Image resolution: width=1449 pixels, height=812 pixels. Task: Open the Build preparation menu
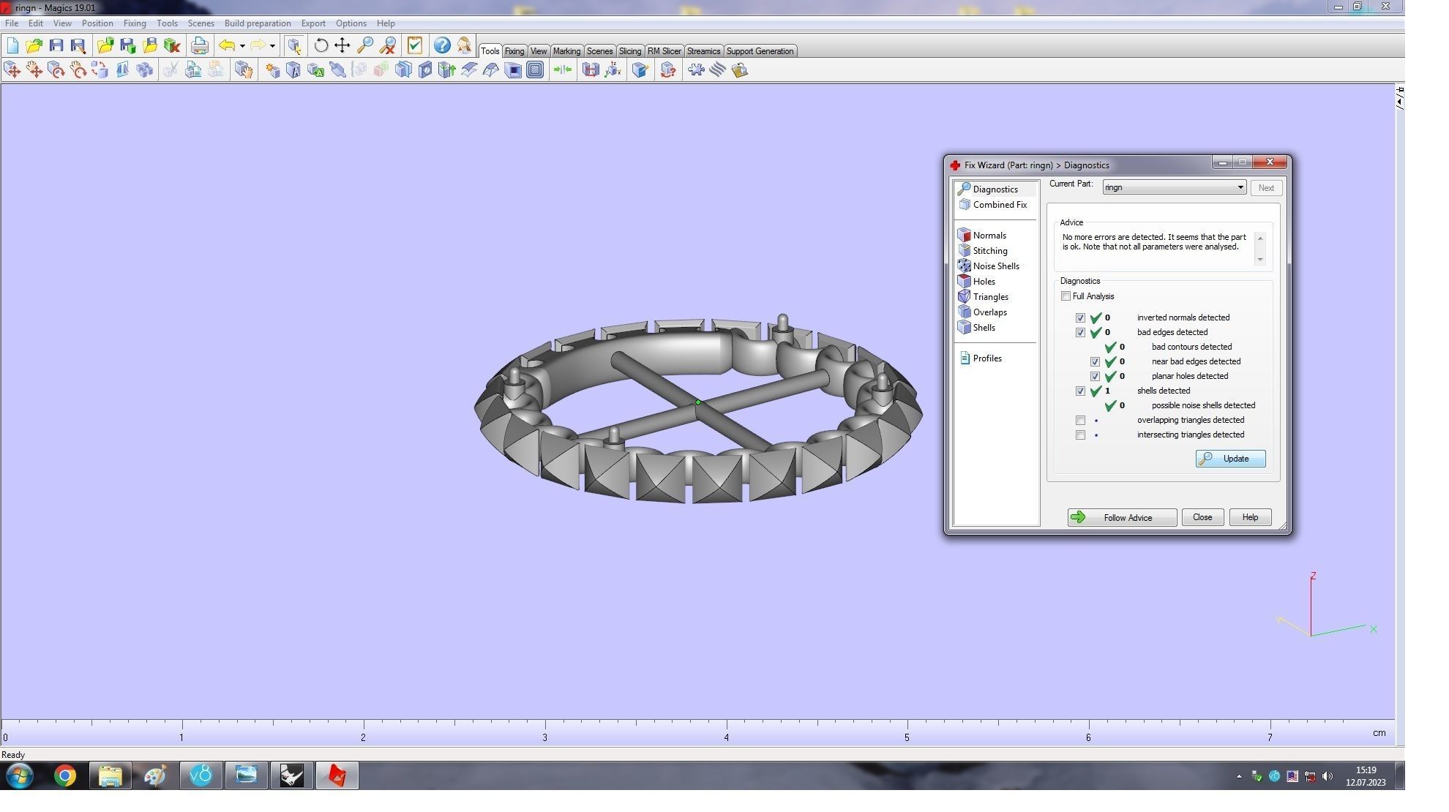coord(258,23)
